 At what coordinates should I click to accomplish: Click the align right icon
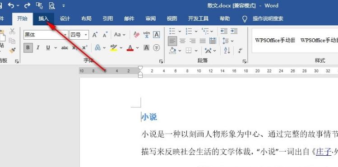point(193,41)
